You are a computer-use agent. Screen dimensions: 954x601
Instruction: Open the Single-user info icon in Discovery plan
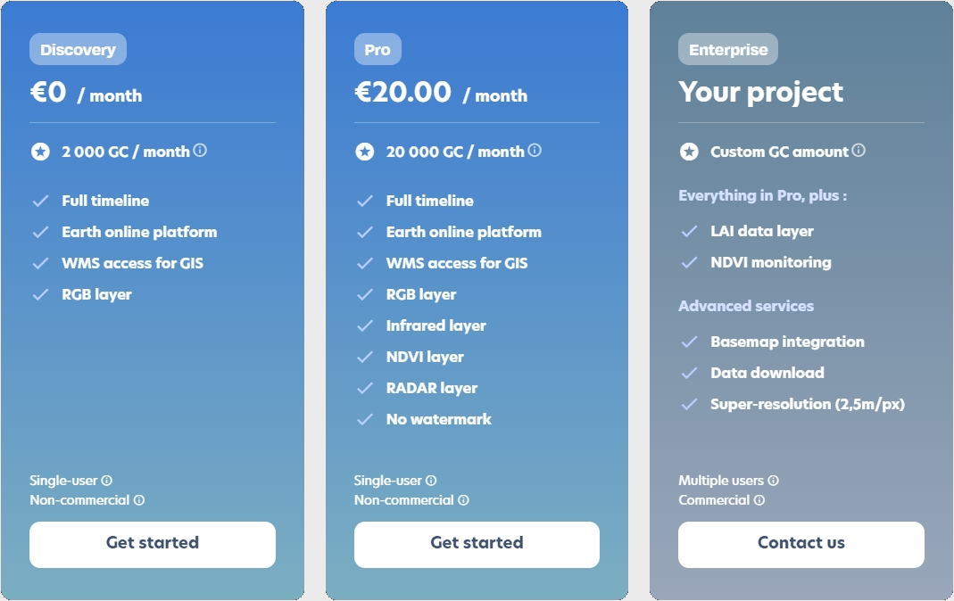point(106,481)
